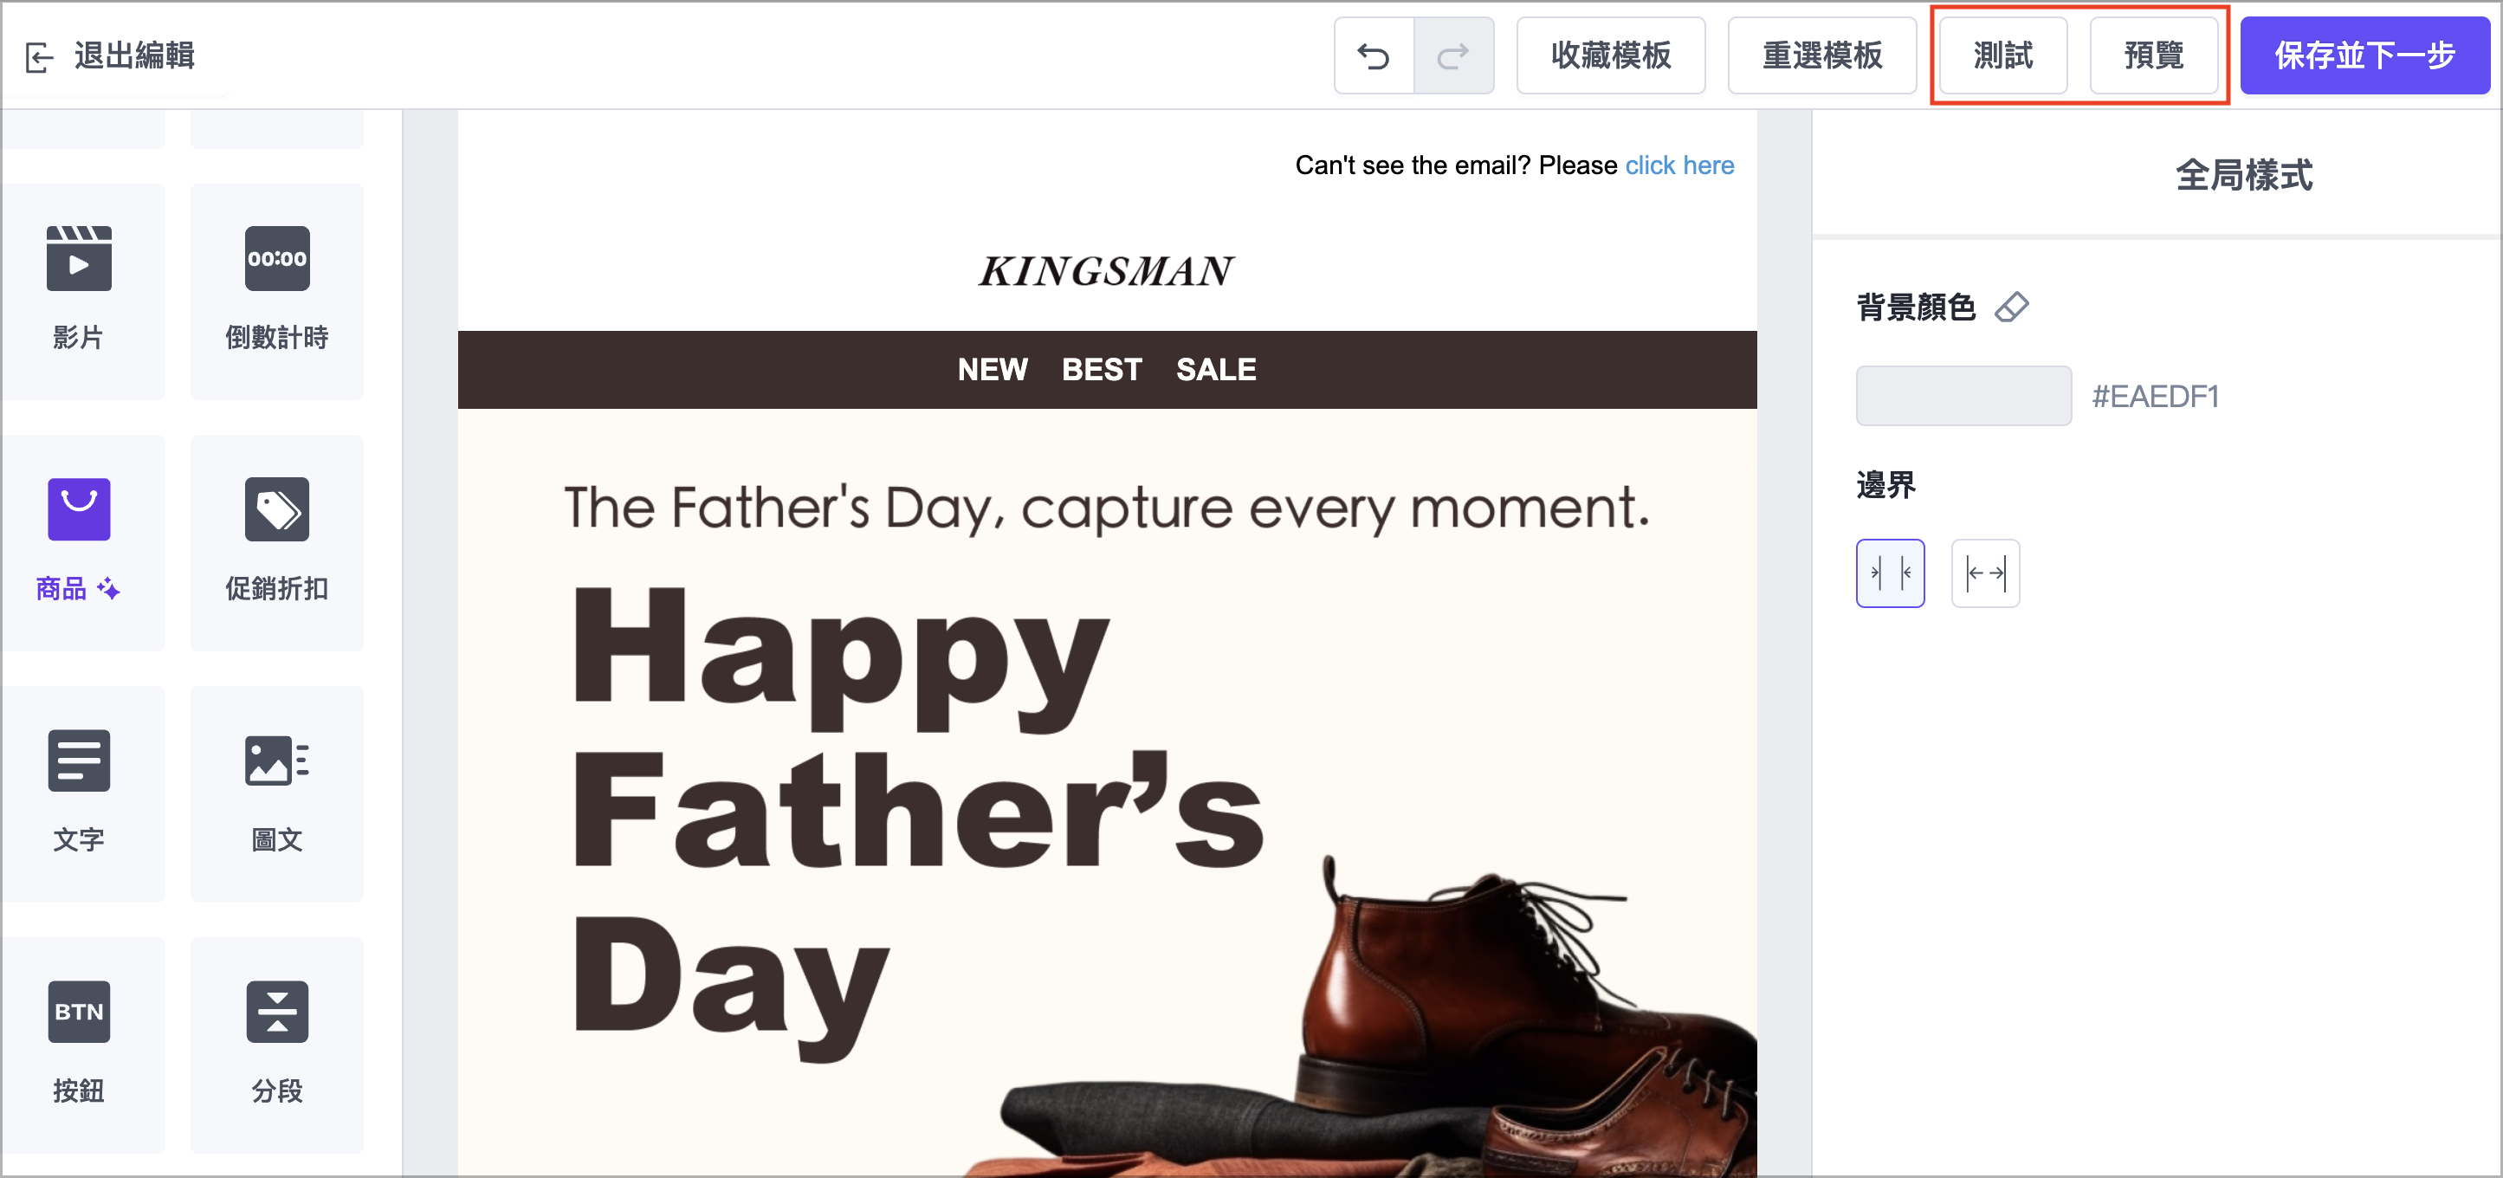Select the SALE navigation item

[1215, 369]
